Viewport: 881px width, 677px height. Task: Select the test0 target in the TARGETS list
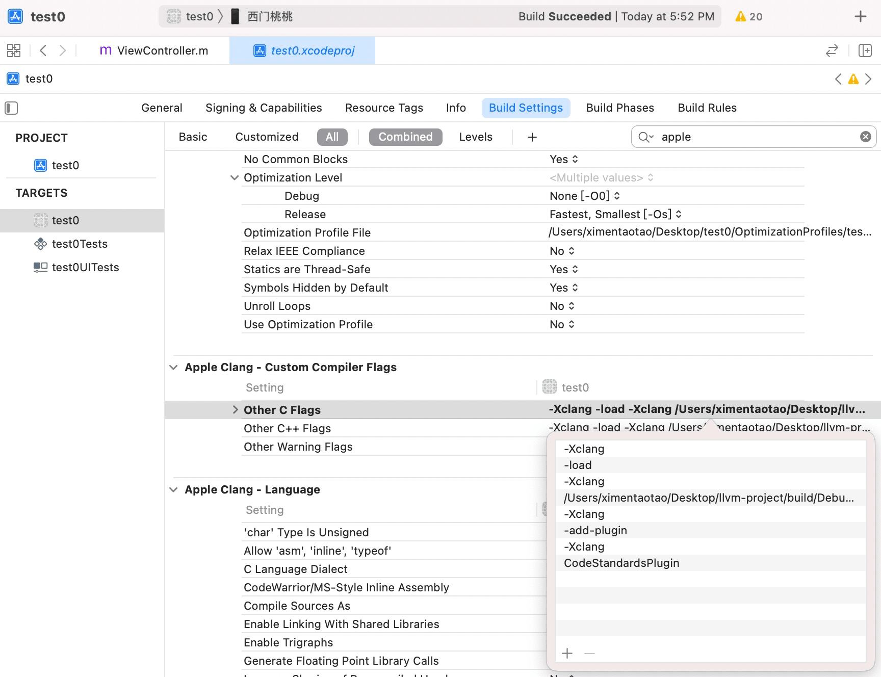click(82, 220)
